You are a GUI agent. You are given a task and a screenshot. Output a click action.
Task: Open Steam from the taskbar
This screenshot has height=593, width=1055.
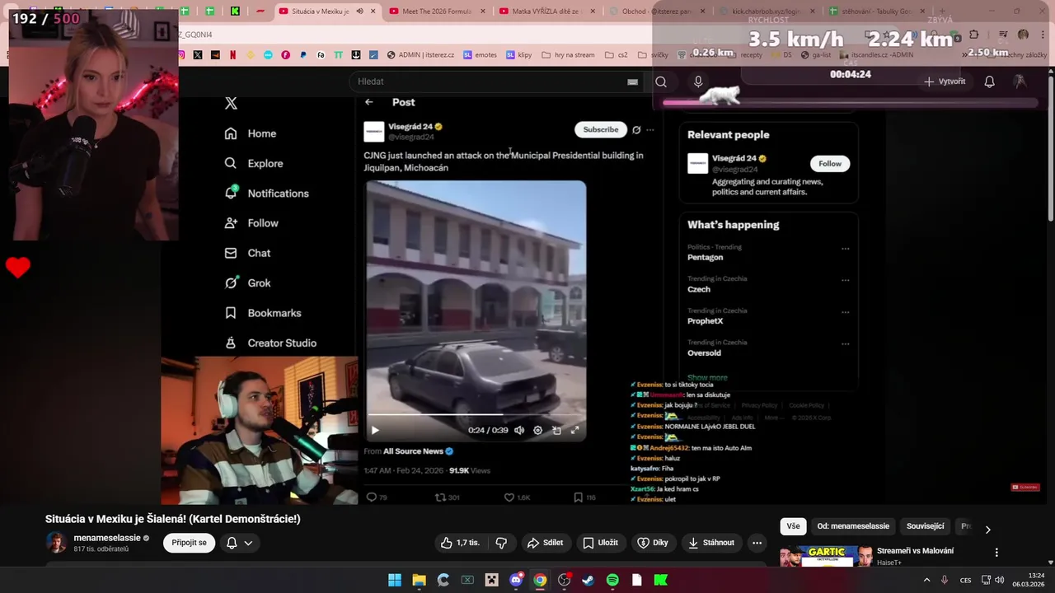point(588,580)
